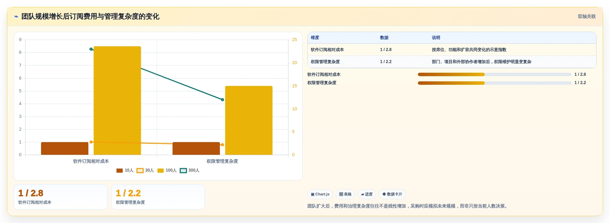
Task: Click the brown 10人 bar for 软件订阅相对成本
Action: click(x=65, y=149)
